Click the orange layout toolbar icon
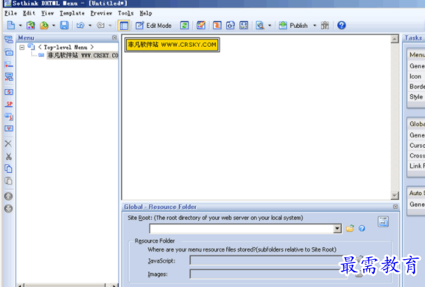425x287 pixels. (x=217, y=26)
